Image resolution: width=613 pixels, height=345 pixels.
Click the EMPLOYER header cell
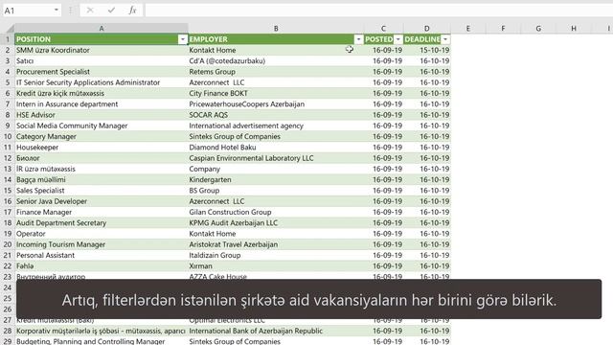[x=276, y=39]
